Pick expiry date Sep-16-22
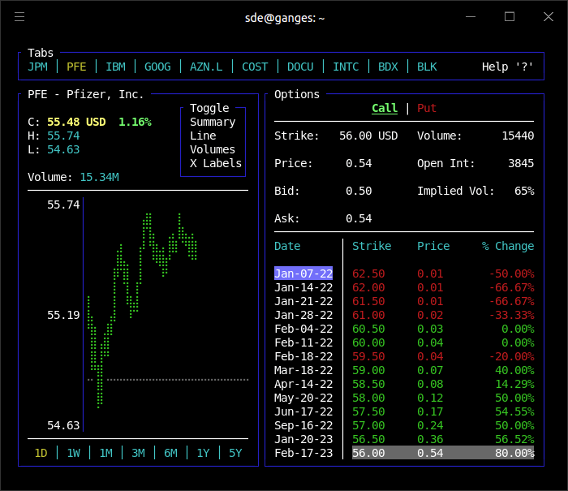Screen dimensions: 568x491 tap(303, 425)
